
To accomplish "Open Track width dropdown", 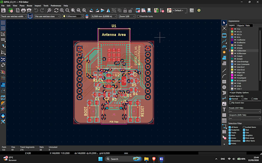I will tap(14, 16).
